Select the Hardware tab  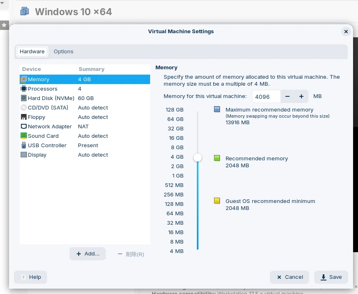click(32, 52)
